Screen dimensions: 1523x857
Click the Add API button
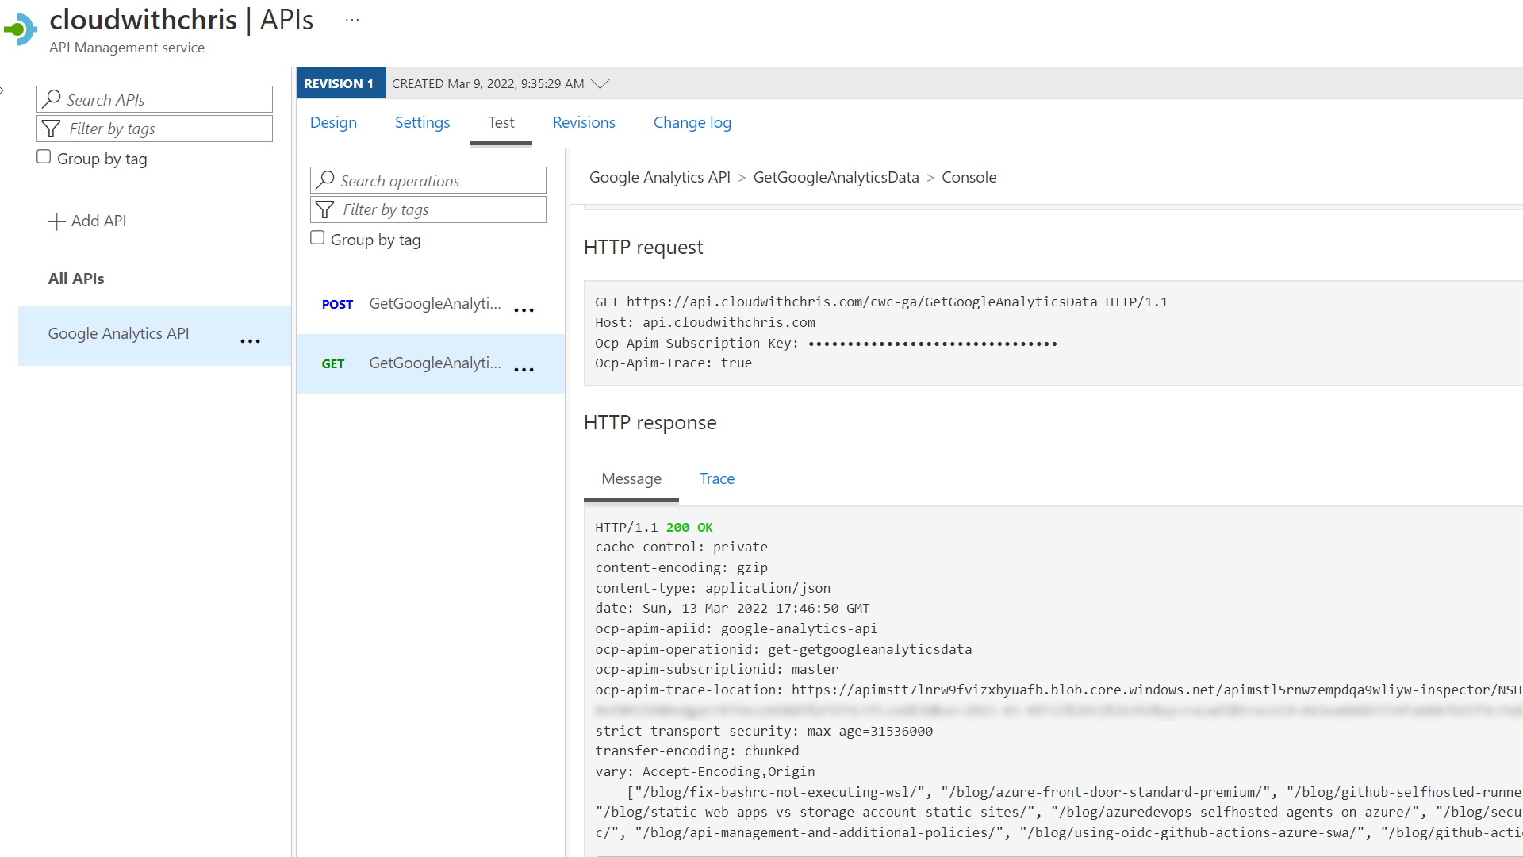pyautogui.click(x=87, y=221)
